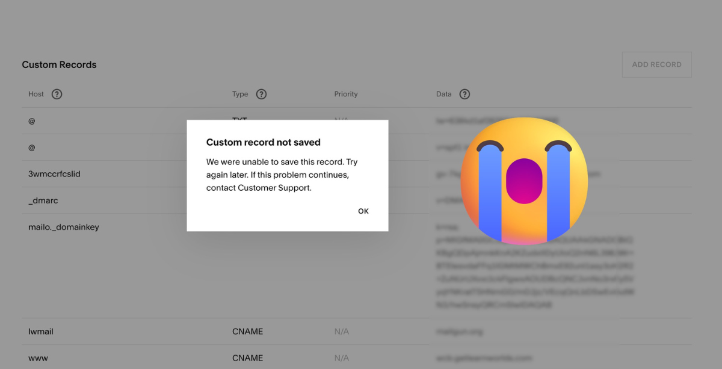Click the second @ host record

[32, 147]
